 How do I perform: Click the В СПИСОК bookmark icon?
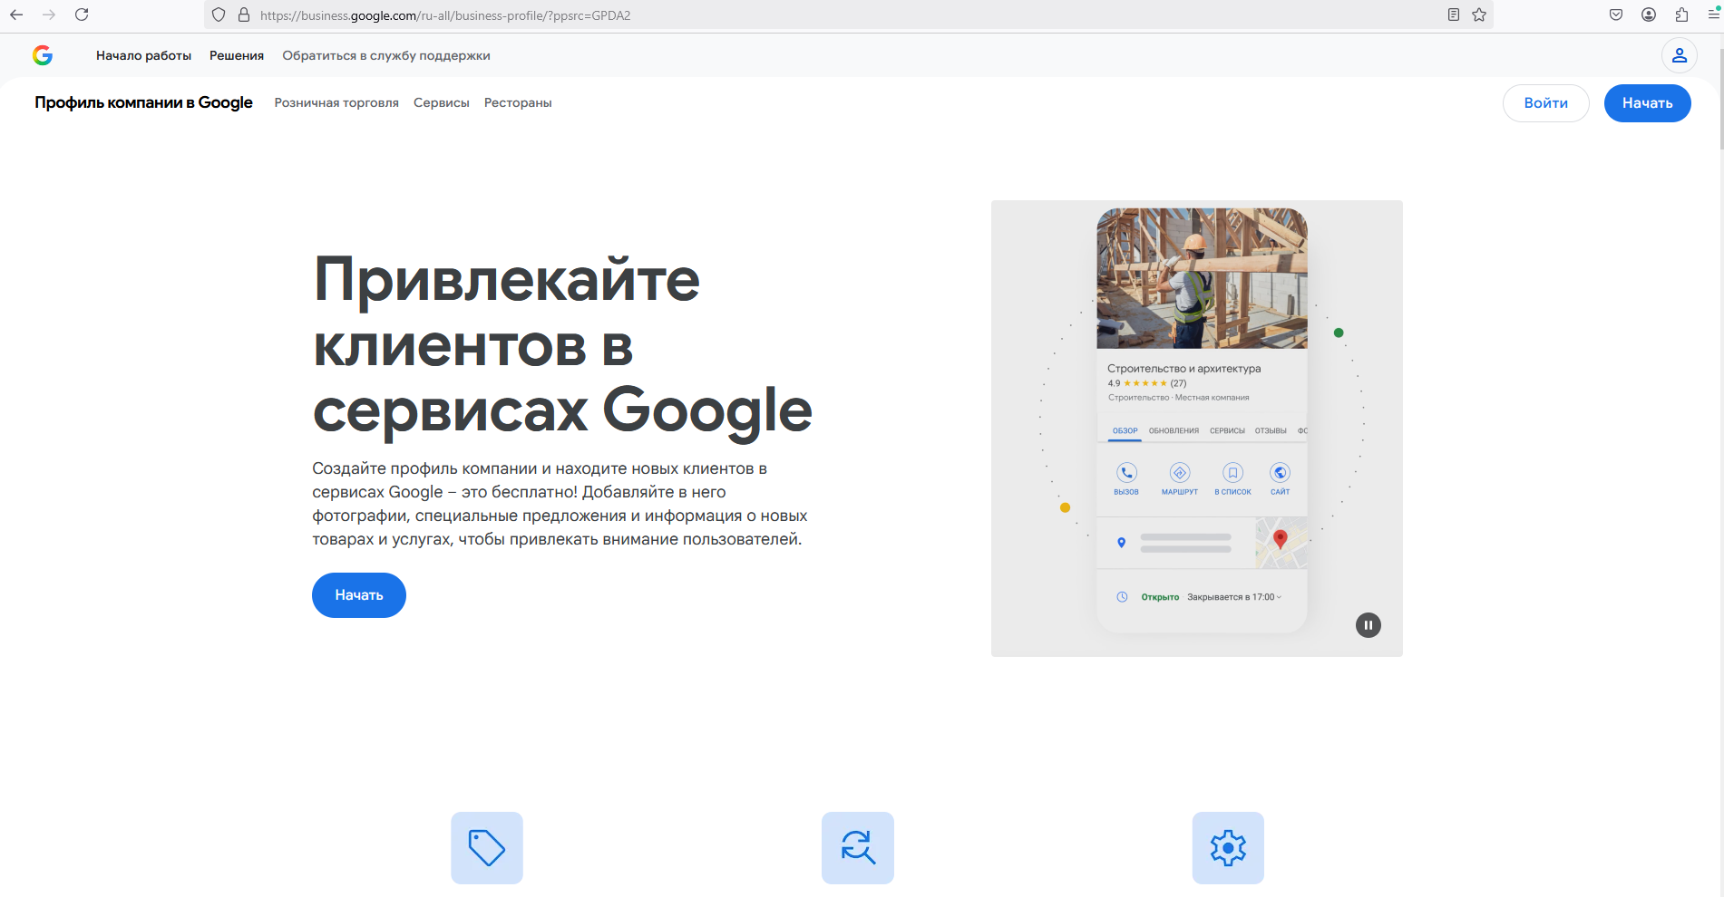click(x=1233, y=473)
